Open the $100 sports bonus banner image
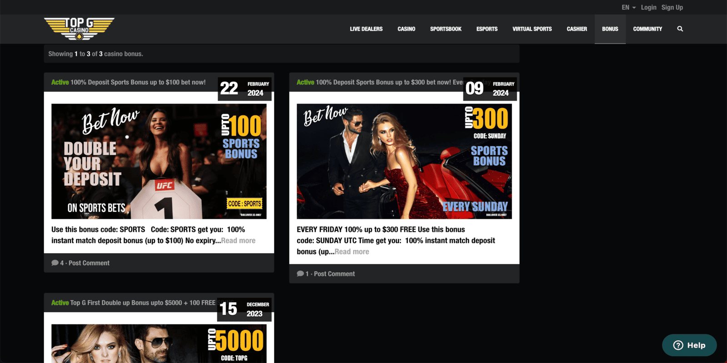This screenshot has width=727, height=363. 159,161
